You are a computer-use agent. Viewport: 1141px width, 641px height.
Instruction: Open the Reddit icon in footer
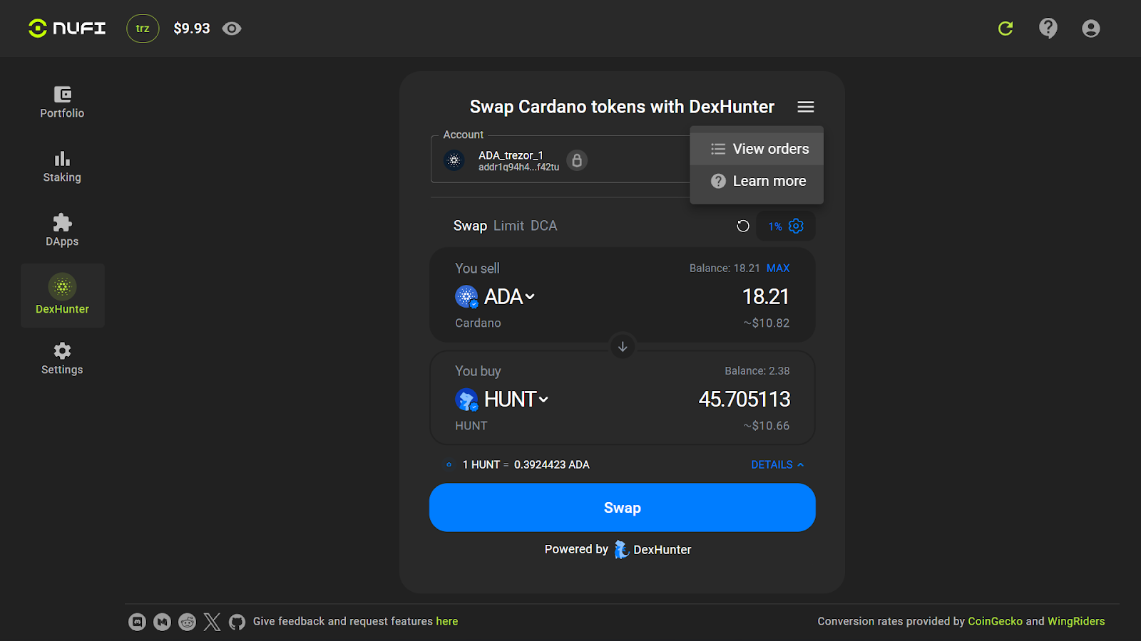click(x=187, y=622)
